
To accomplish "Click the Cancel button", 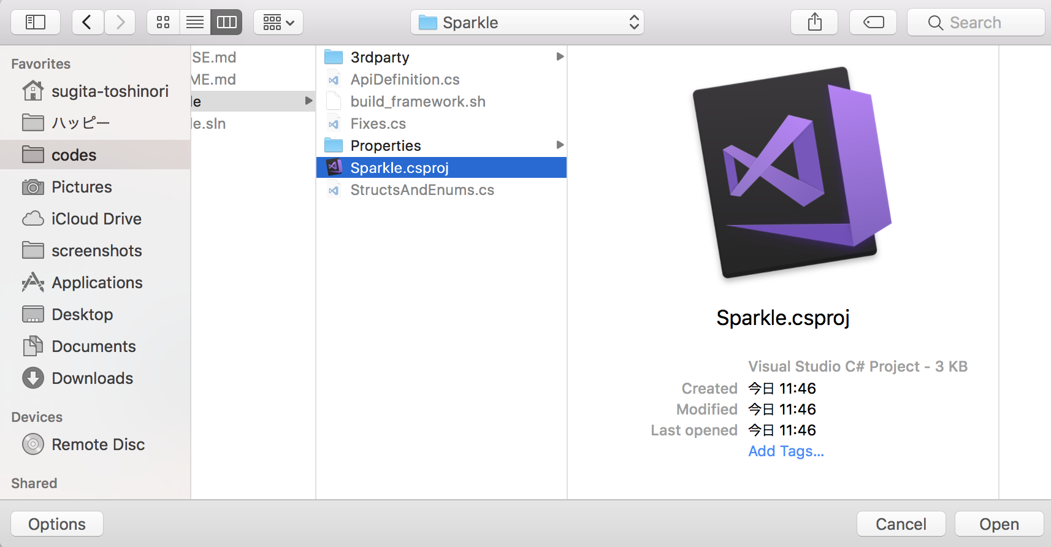I will click(901, 524).
